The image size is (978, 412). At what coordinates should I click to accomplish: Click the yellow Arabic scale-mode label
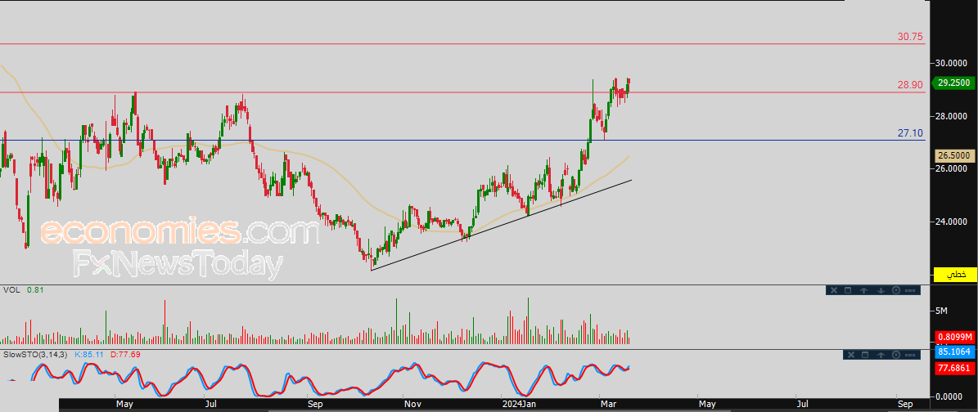pyautogui.click(x=954, y=274)
